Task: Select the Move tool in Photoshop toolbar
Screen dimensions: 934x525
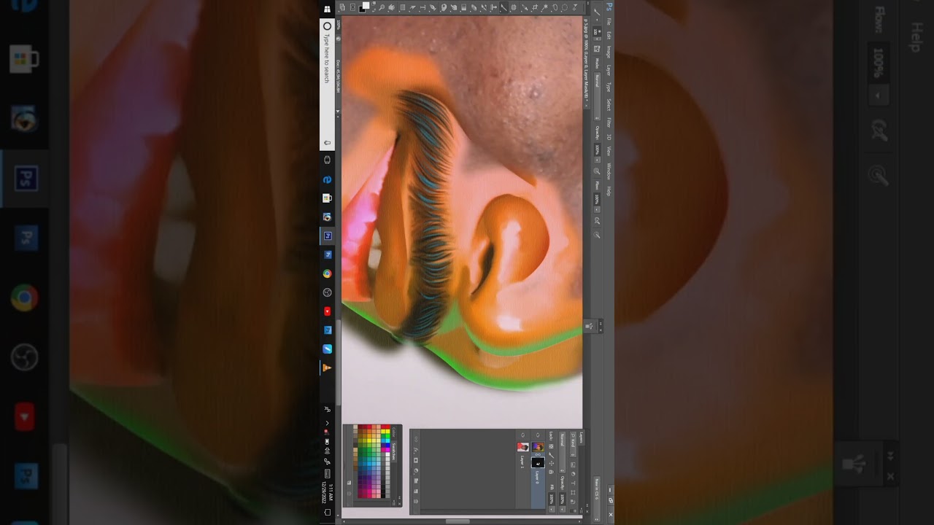Action: [x=575, y=7]
